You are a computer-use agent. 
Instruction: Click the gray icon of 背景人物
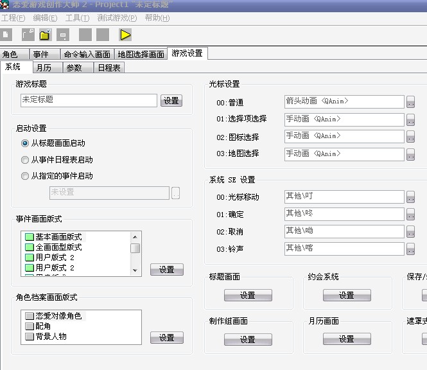30,337
